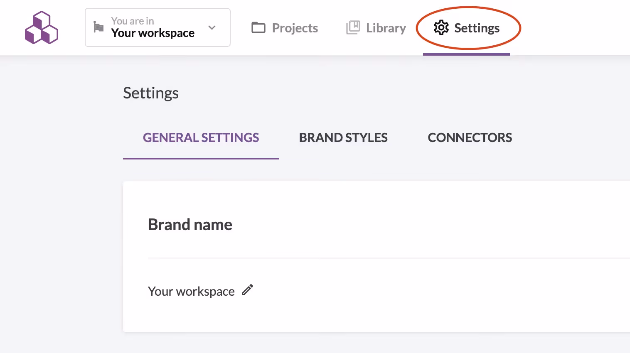This screenshot has width=630, height=353.
Task: Click the Settings page heading
Action: click(x=151, y=93)
